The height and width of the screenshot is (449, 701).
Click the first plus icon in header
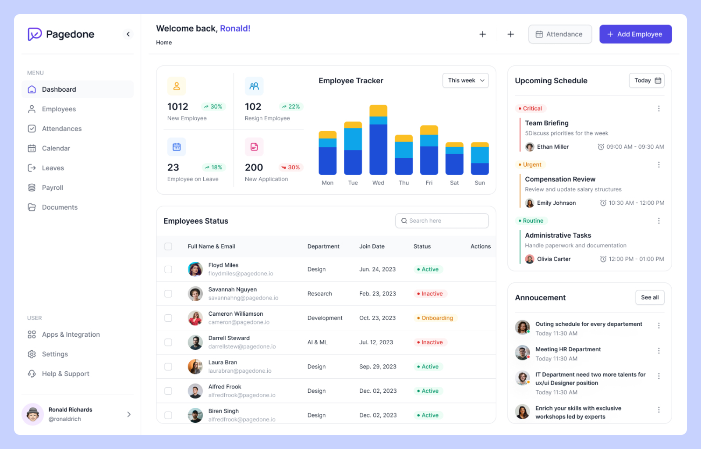483,34
